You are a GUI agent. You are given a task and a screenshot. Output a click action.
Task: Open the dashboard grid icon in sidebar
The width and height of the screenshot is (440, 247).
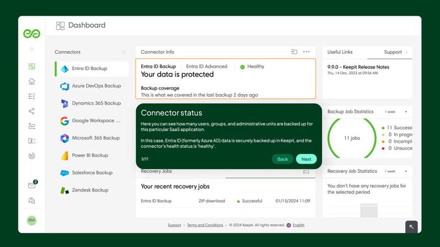coord(32,66)
